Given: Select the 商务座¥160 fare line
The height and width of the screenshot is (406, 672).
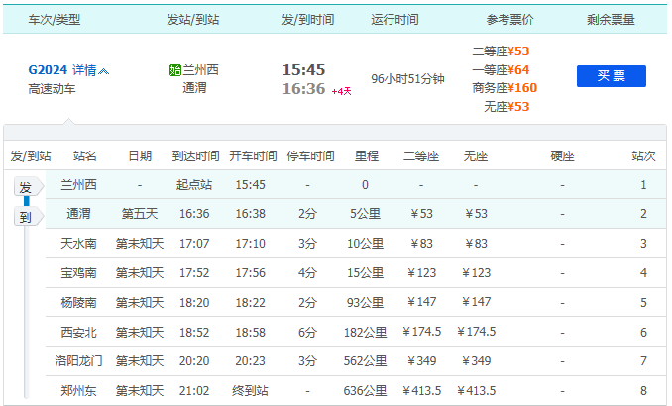Looking at the screenshot, I should 504,88.
